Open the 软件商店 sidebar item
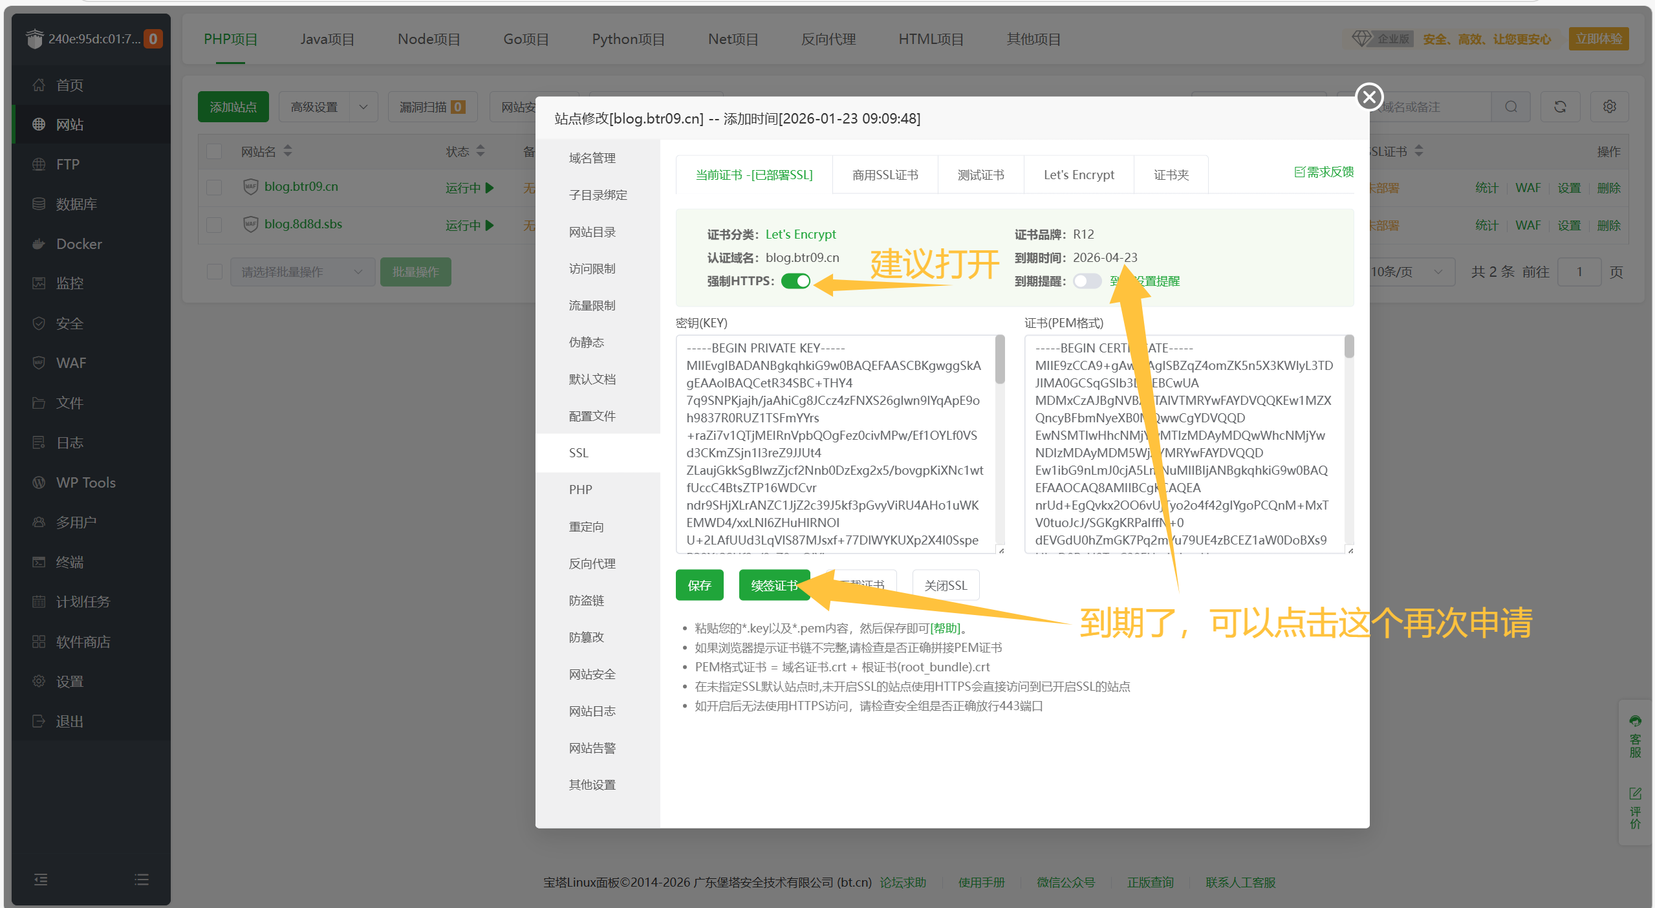 (84, 641)
